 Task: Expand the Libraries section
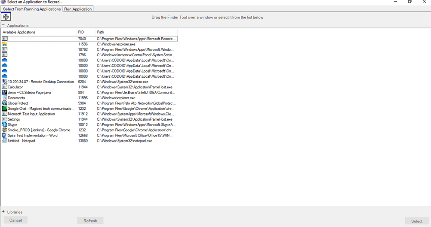3,212
